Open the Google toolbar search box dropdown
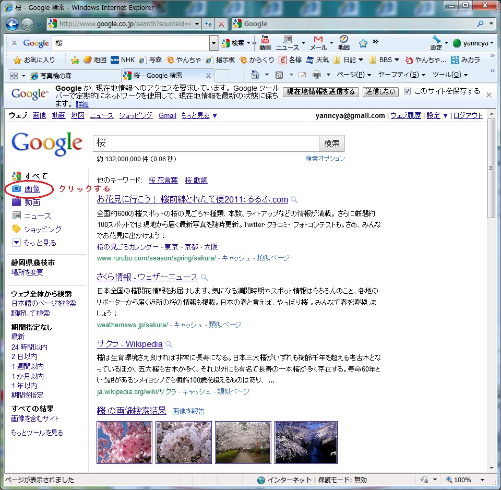The height and width of the screenshot is (490, 501). click(x=213, y=43)
